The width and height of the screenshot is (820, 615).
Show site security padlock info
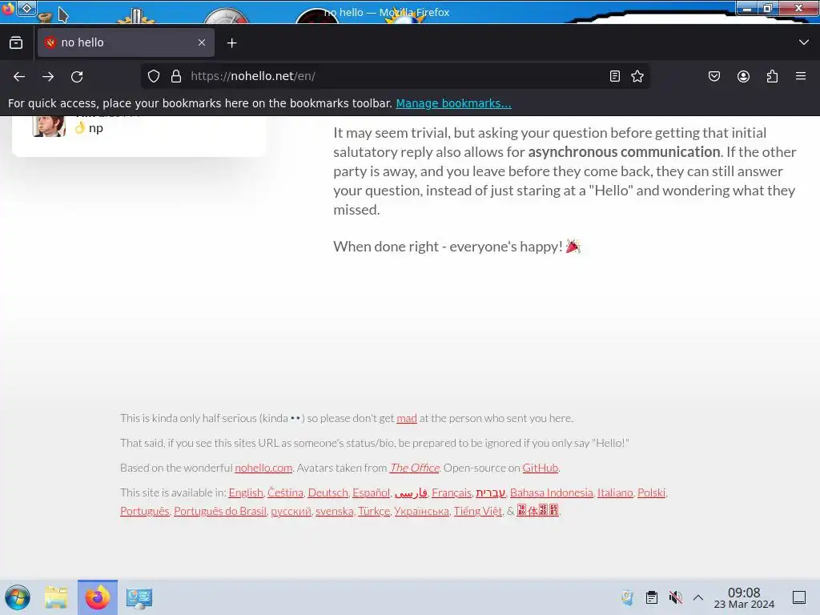(176, 76)
